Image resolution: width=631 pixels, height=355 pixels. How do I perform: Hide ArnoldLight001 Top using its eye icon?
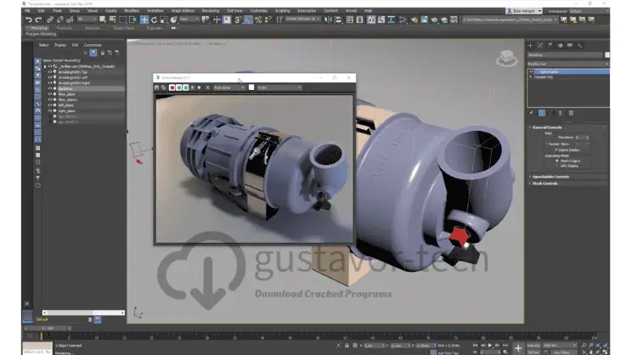point(50,72)
